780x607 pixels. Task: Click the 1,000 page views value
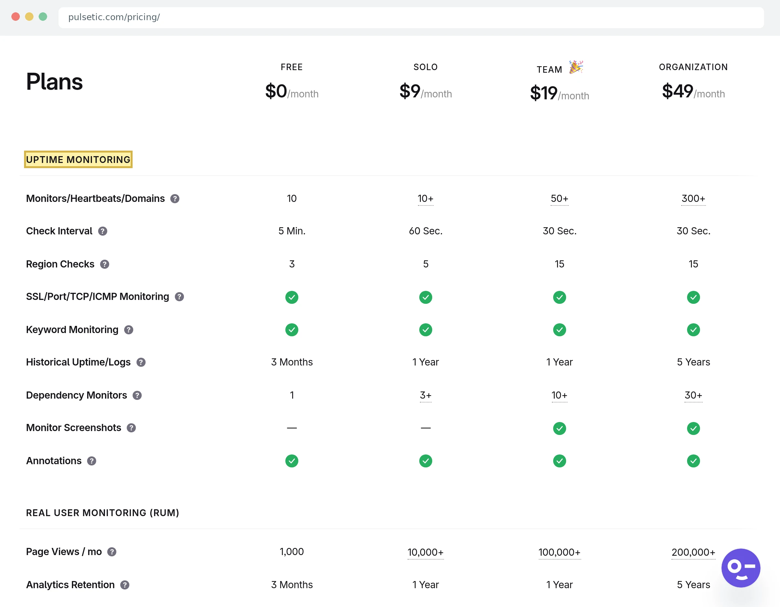(x=292, y=552)
